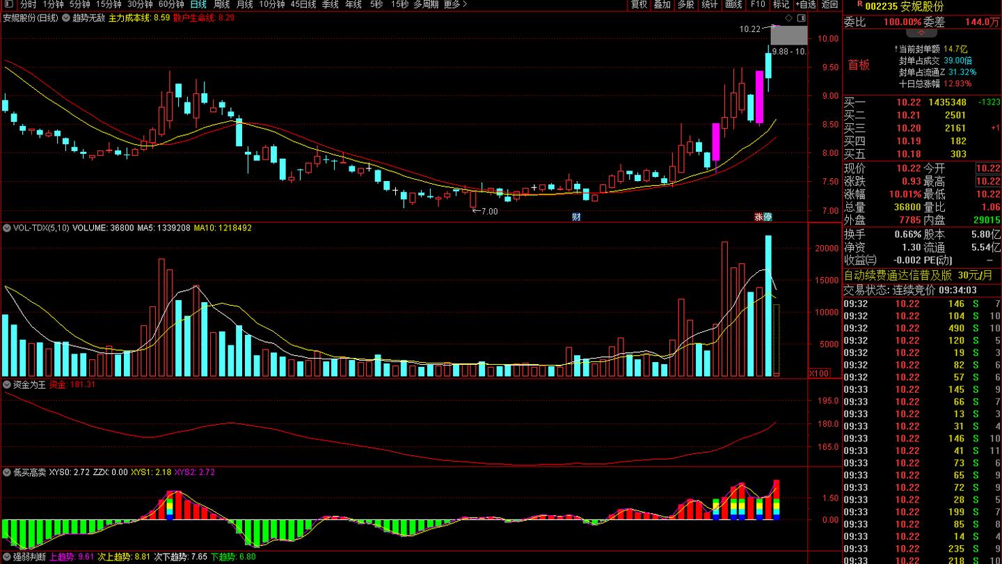This screenshot has height=564, width=1002.
Task: Switch to 季线 quarterly chart
Action: (330, 4)
